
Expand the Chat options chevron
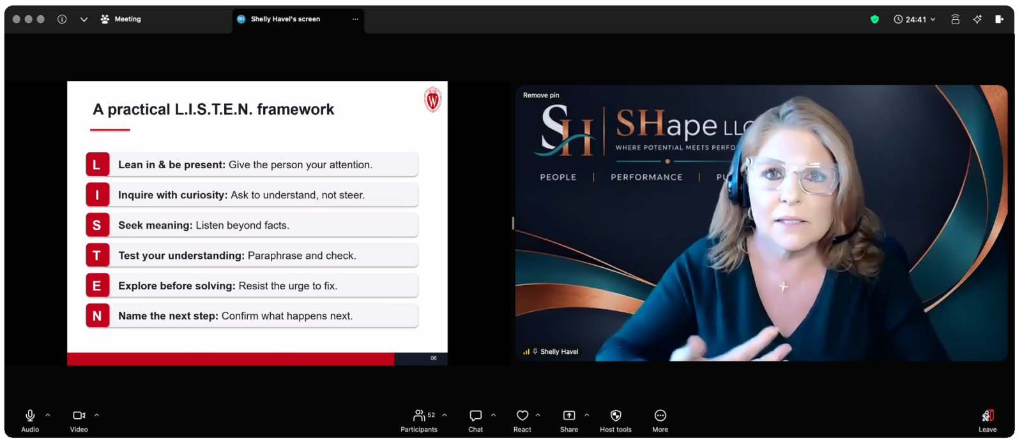coord(494,415)
